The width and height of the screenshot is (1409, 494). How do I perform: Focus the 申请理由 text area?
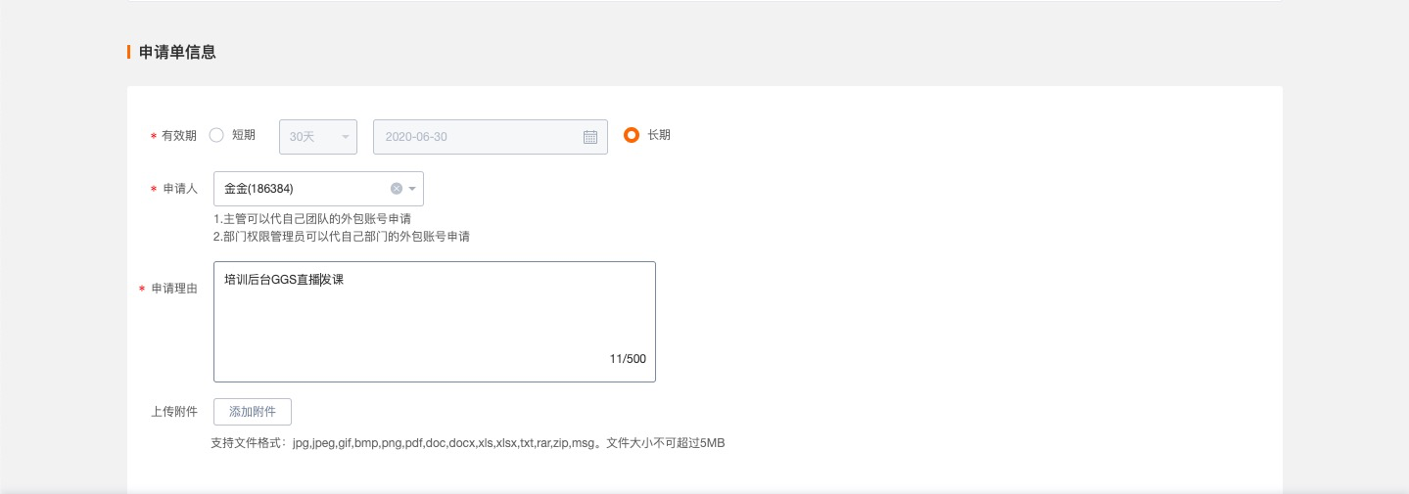(435, 322)
